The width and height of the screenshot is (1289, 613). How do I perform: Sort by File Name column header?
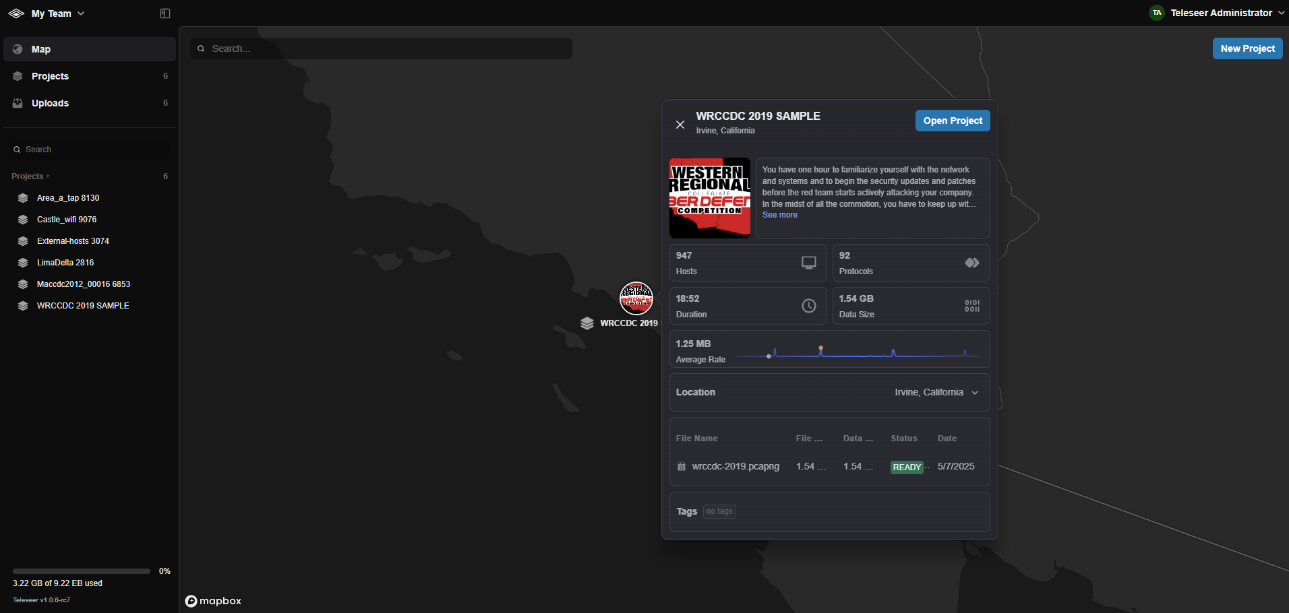tap(697, 439)
